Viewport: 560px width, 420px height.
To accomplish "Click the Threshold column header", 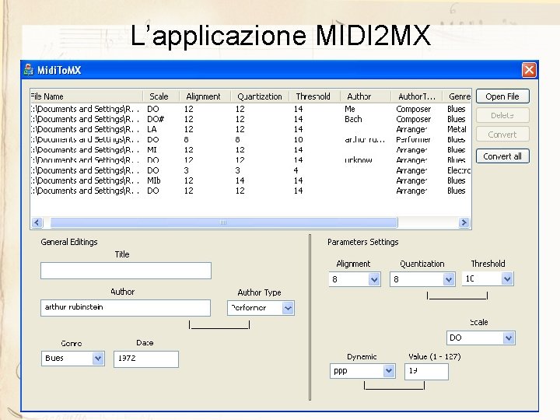I will coord(315,96).
